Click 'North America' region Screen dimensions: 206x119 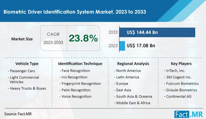pos(127,71)
